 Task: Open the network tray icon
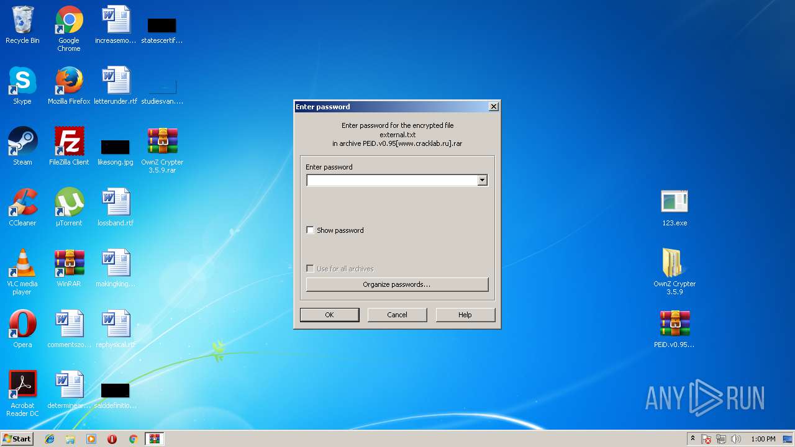[721, 439]
